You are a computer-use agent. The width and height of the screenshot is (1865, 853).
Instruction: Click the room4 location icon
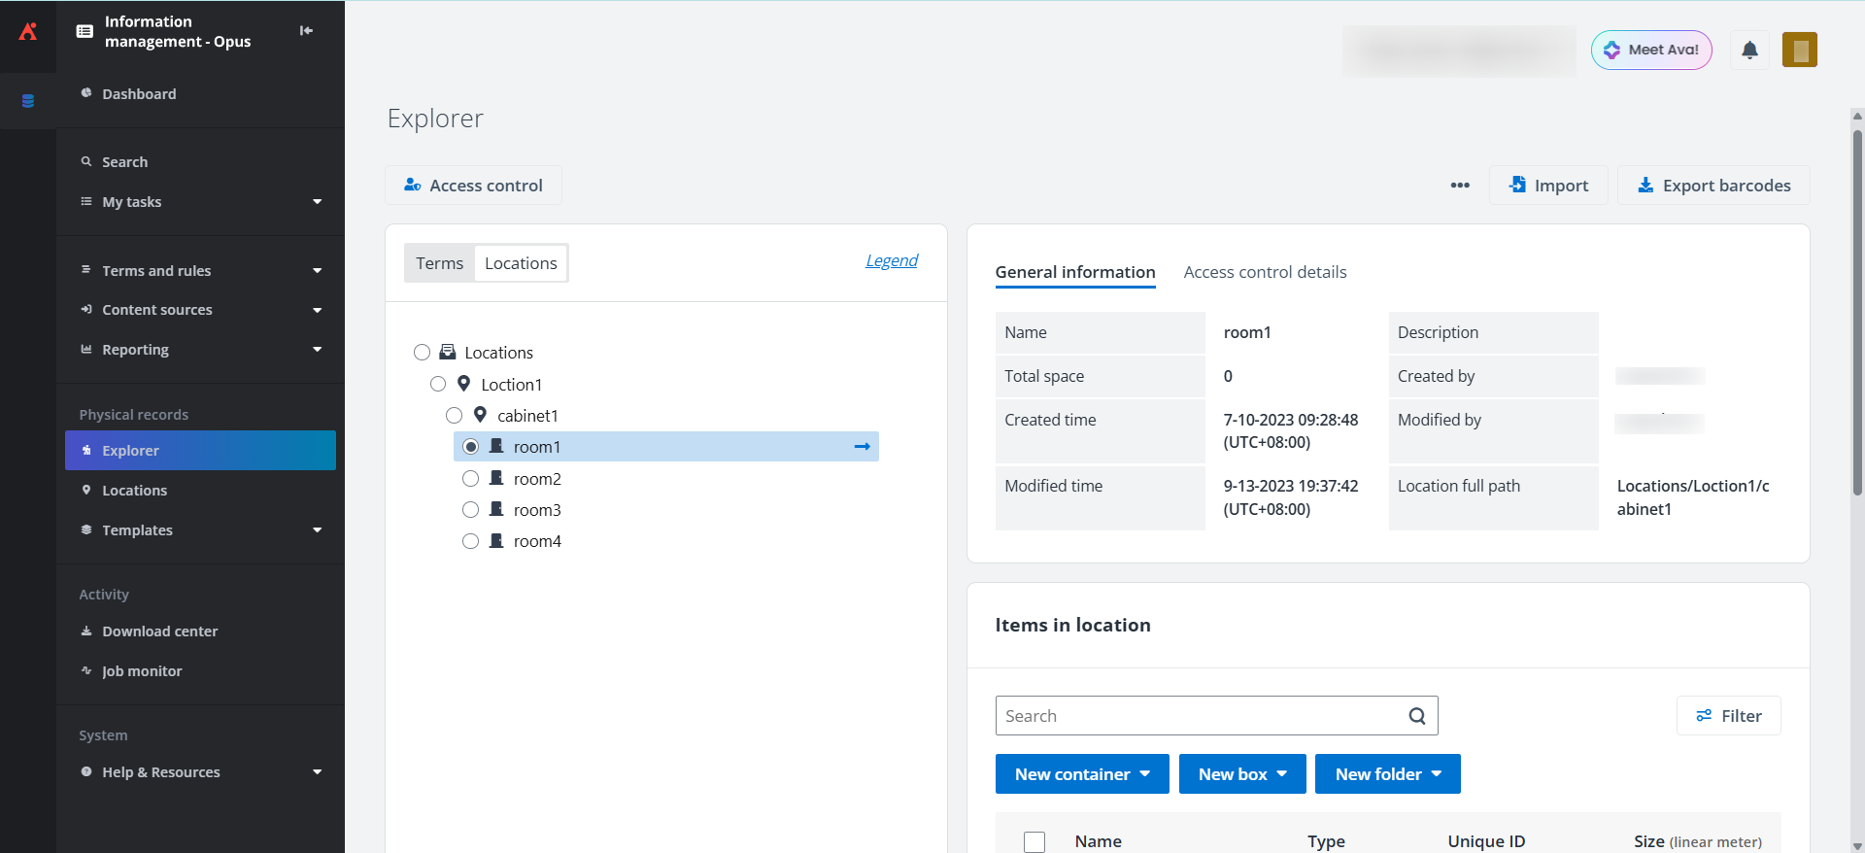(496, 540)
